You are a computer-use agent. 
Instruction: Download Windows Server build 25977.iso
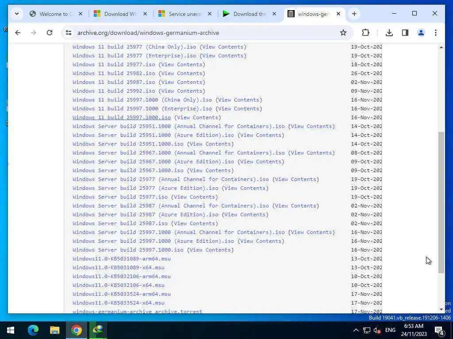(120, 197)
